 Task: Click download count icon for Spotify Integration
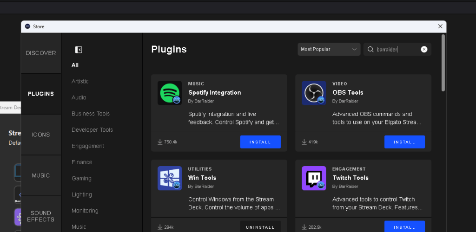click(x=160, y=142)
